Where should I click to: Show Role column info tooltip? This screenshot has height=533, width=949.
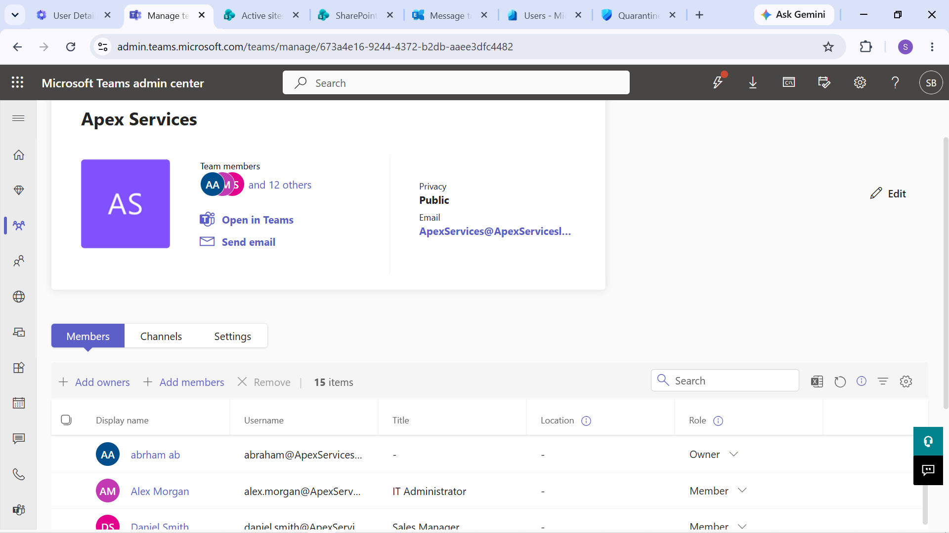coord(718,421)
